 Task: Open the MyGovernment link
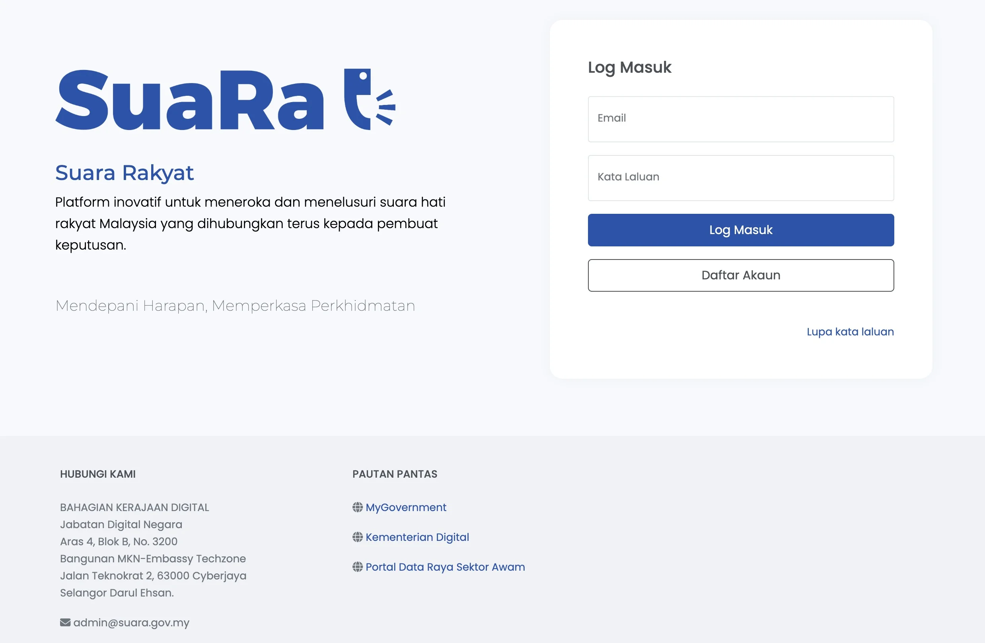406,507
